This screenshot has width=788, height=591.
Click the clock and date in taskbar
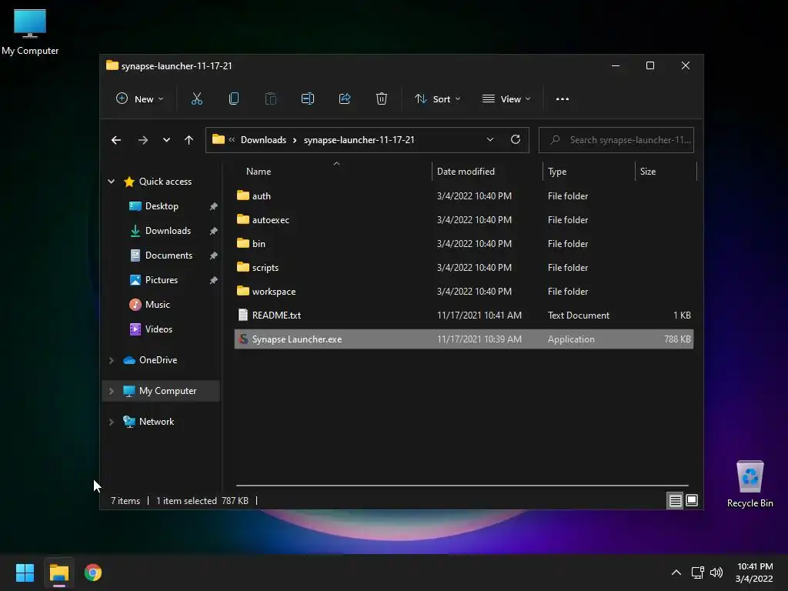754,573
